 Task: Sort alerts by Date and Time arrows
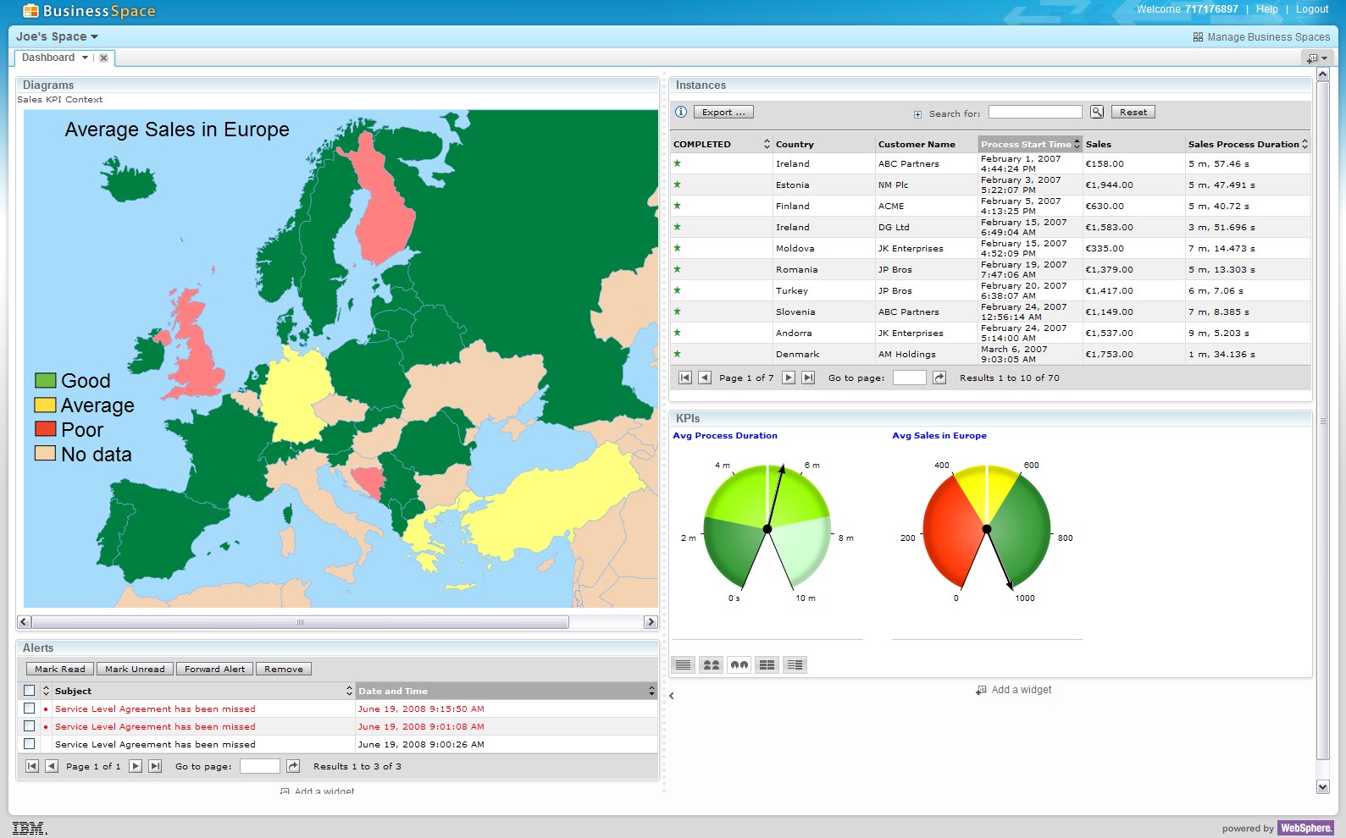click(x=651, y=691)
